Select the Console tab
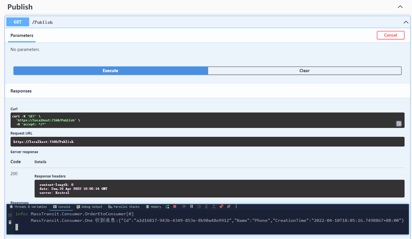412x239 pixels. pos(62,207)
